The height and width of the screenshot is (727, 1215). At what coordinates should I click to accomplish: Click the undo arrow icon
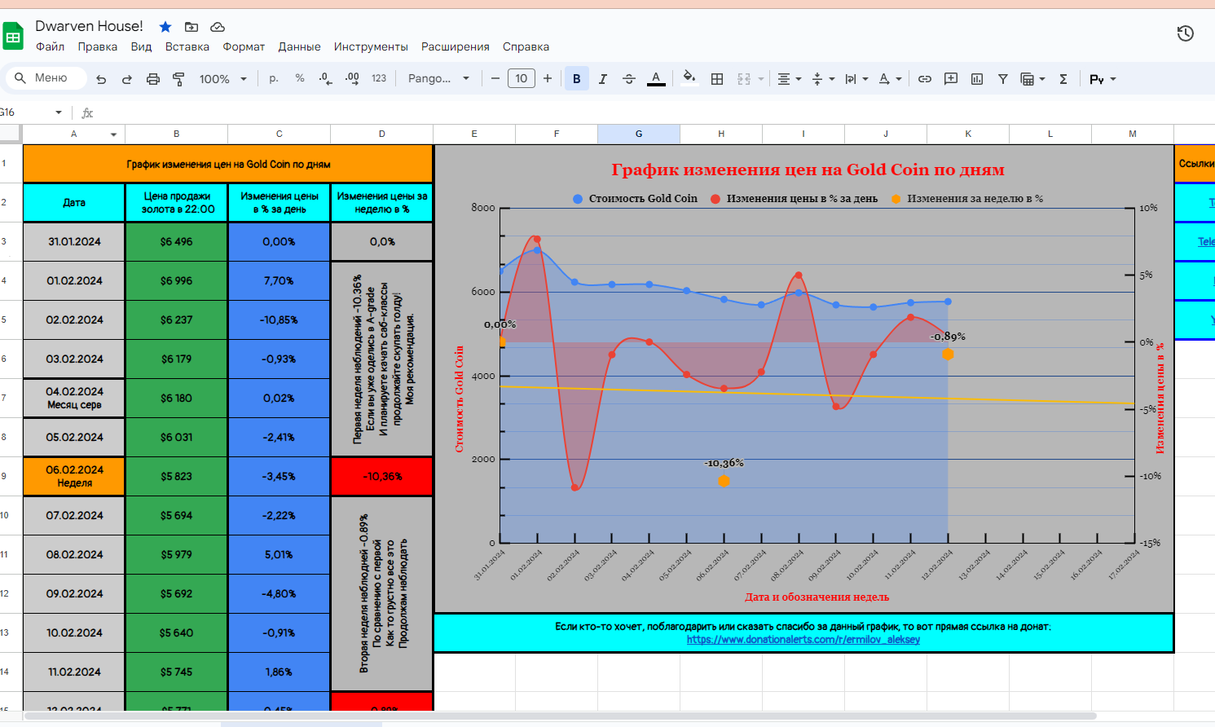(x=101, y=79)
